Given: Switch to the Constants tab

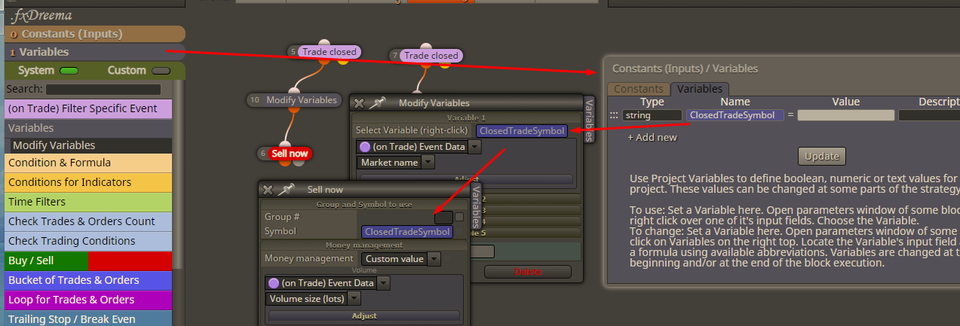Looking at the screenshot, I should pyautogui.click(x=638, y=89).
